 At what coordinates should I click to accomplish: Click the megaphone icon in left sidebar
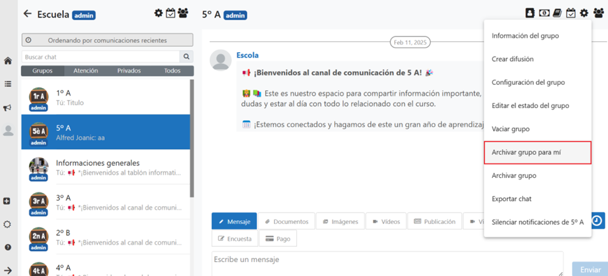click(x=8, y=108)
